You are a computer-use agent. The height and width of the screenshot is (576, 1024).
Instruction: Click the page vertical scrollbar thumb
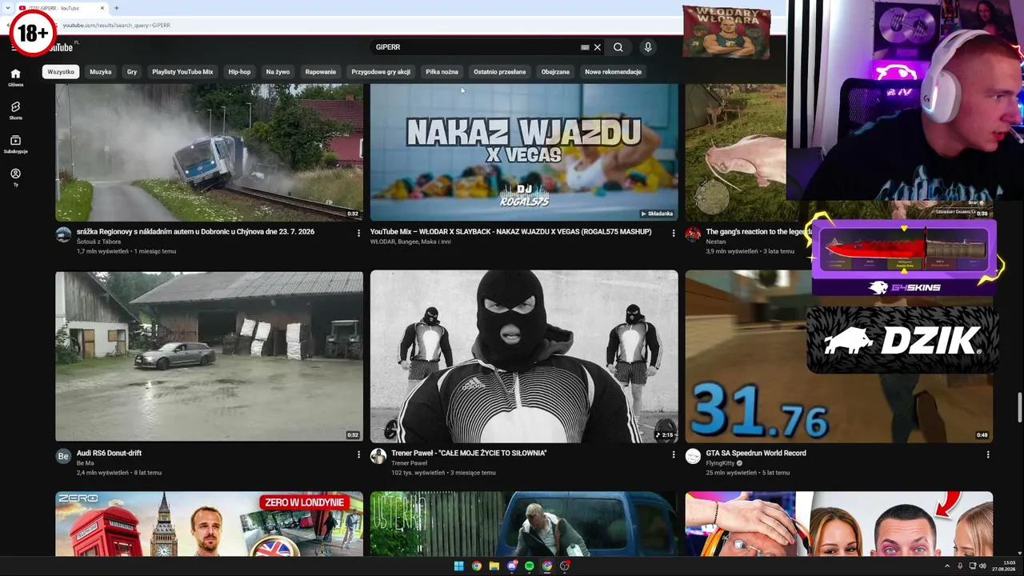click(x=1019, y=407)
